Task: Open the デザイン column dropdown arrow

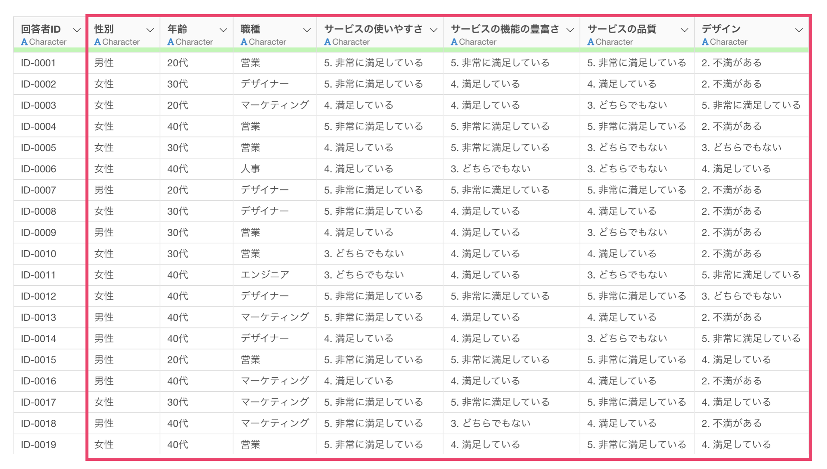Action: tap(799, 30)
